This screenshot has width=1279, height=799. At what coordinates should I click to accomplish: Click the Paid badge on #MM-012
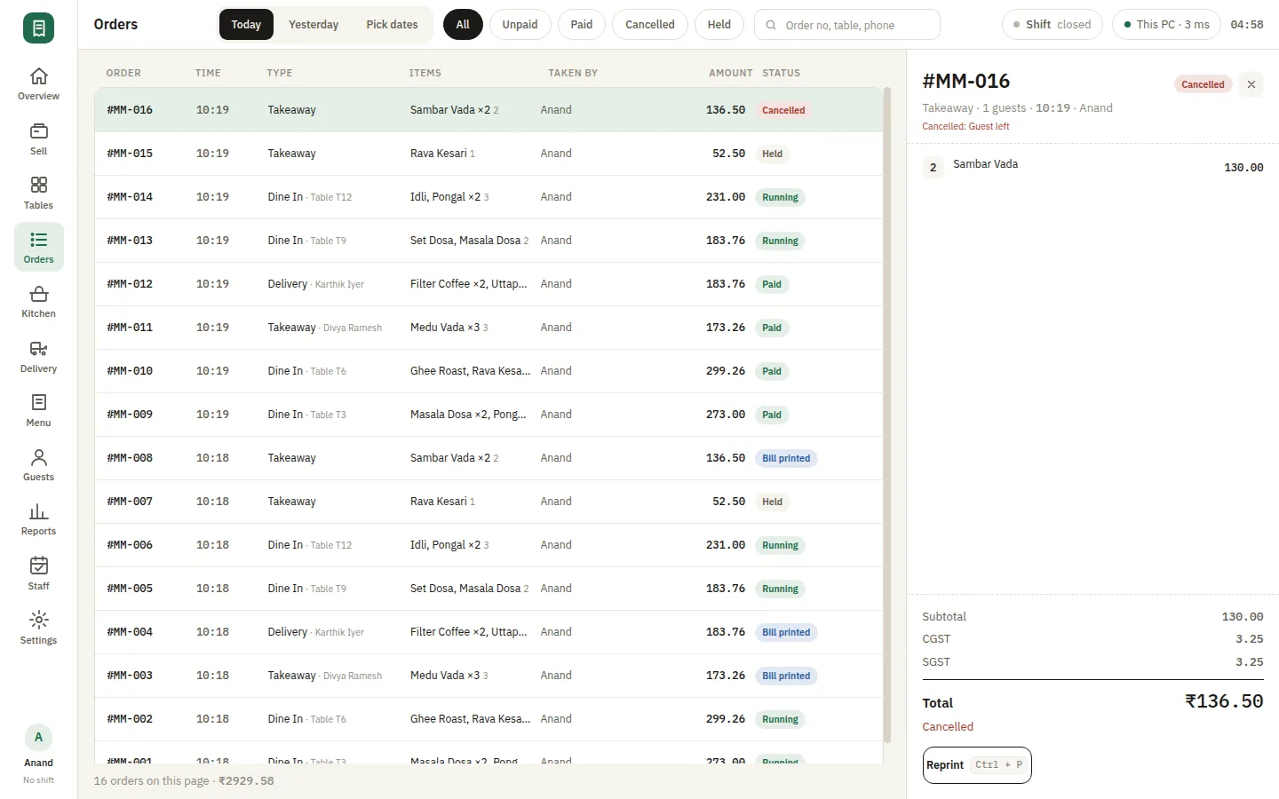pos(772,284)
